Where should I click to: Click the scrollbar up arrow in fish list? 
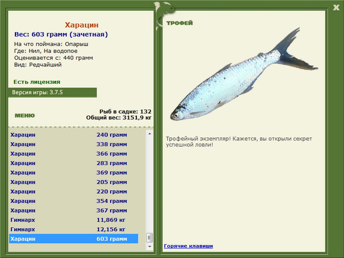(150, 134)
